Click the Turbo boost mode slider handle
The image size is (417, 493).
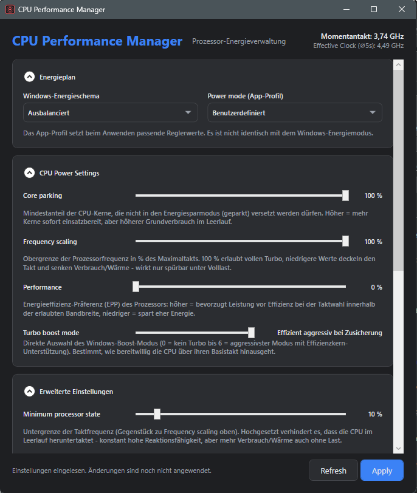click(251, 332)
